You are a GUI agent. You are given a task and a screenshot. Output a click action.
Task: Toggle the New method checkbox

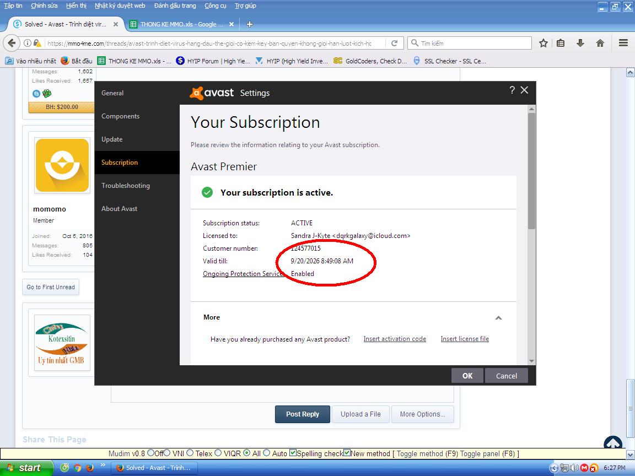pyautogui.click(x=347, y=453)
